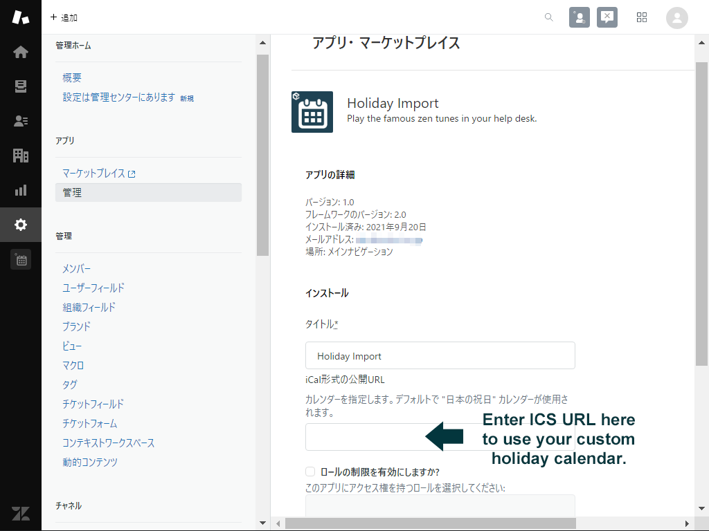The width and height of the screenshot is (709, 531).
Task: Select the Admin gear icon
Action: pyautogui.click(x=21, y=225)
